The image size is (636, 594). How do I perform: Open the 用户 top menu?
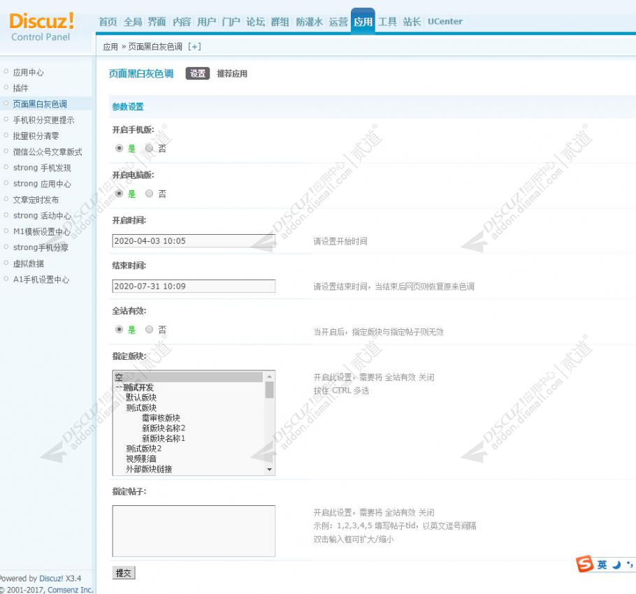click(206, 22)
